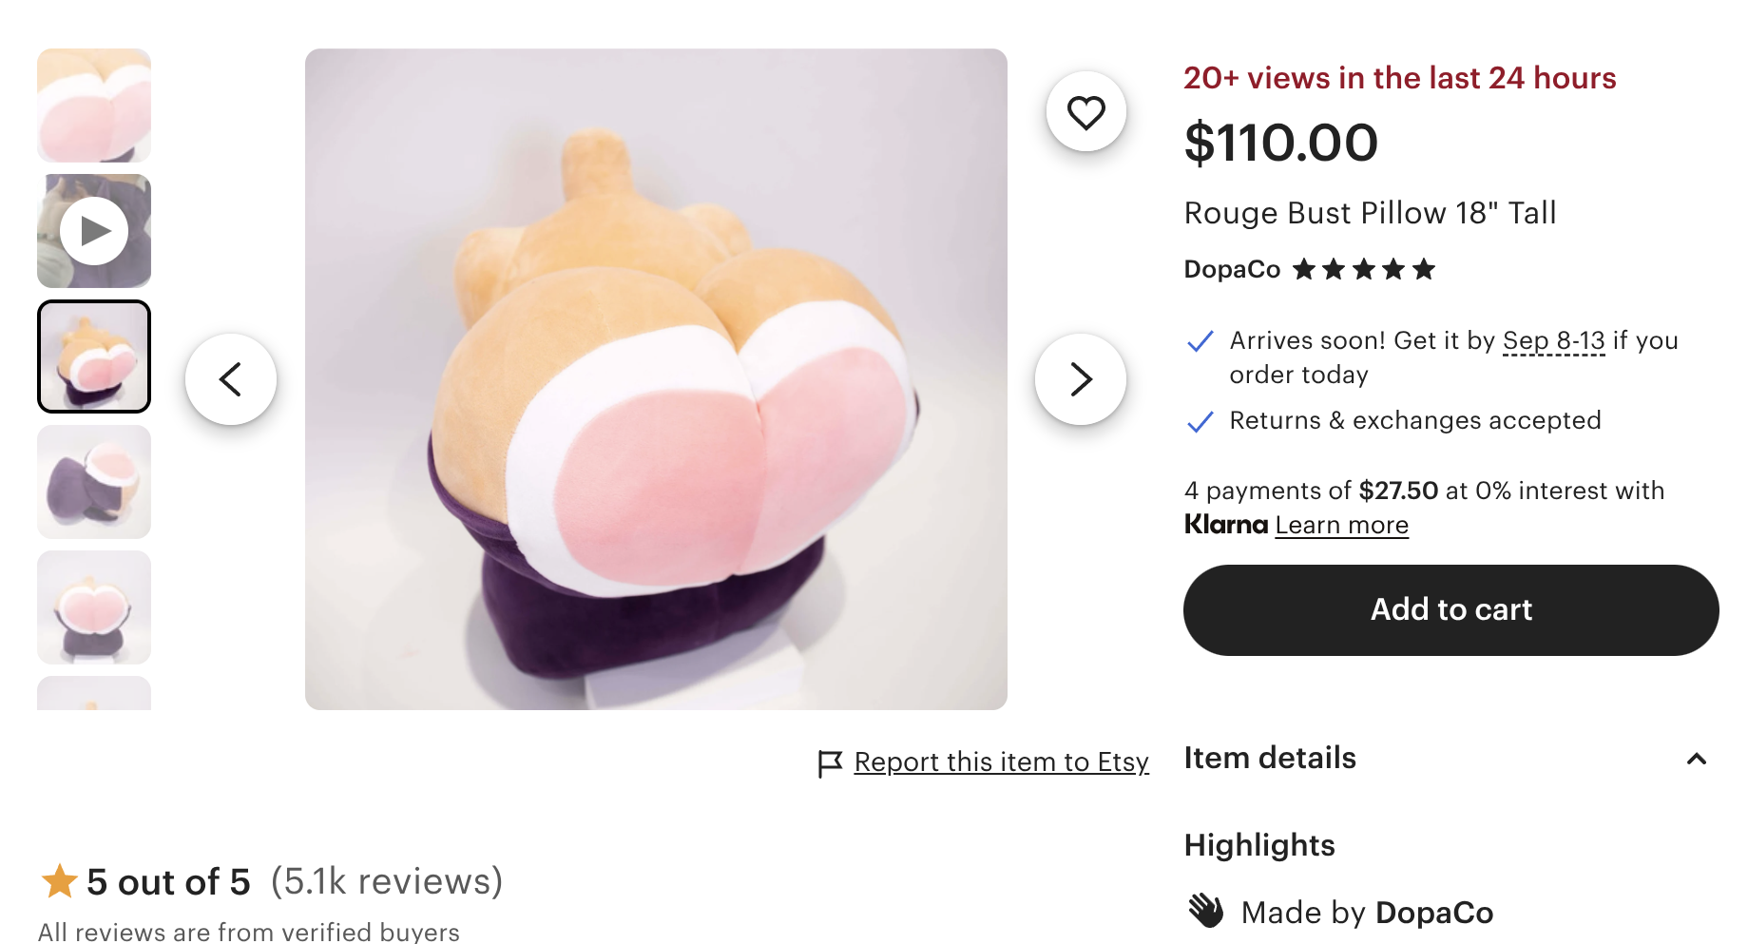Click the five-star shop rating
The width and height of the screenshot is (1748, 944).
pos(1363,269)
